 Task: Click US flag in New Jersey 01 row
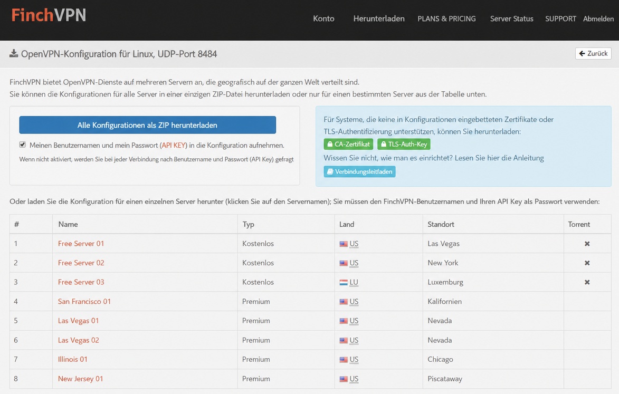[x=344, y=379]
